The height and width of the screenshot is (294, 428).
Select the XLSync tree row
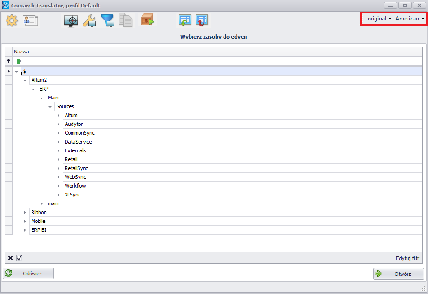pyautogui.click(x=243, y=195)
